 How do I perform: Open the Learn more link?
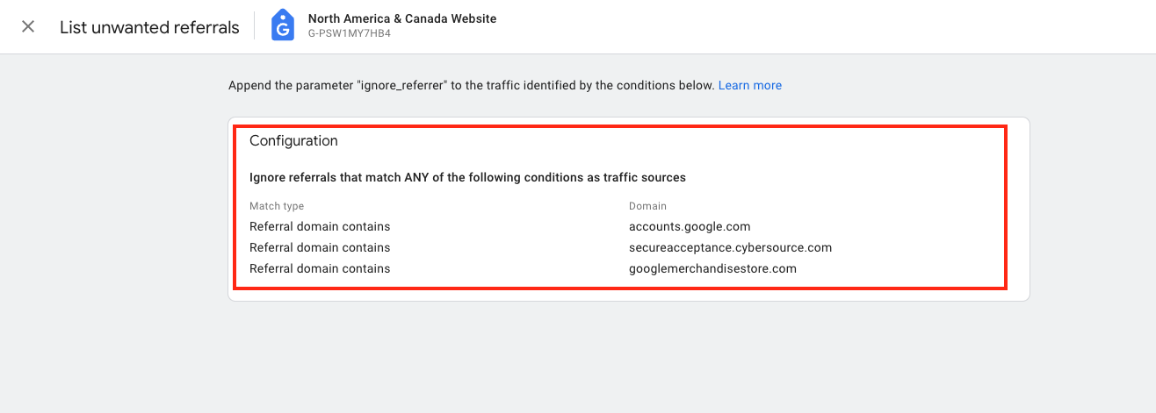click(750, 85)
